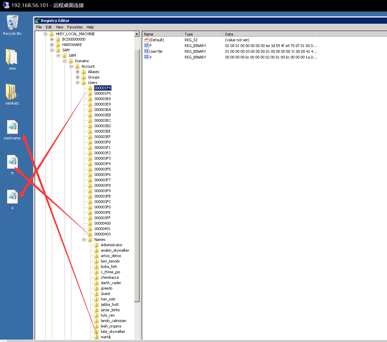The image size is (387, 342).
Task: Select the boba_fett key
Action: click(109, 267)
